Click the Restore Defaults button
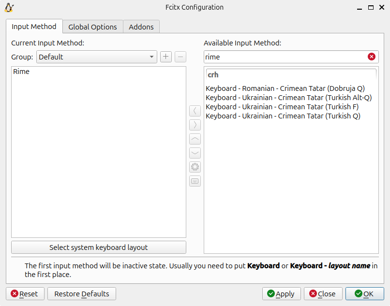 point(82,293)
